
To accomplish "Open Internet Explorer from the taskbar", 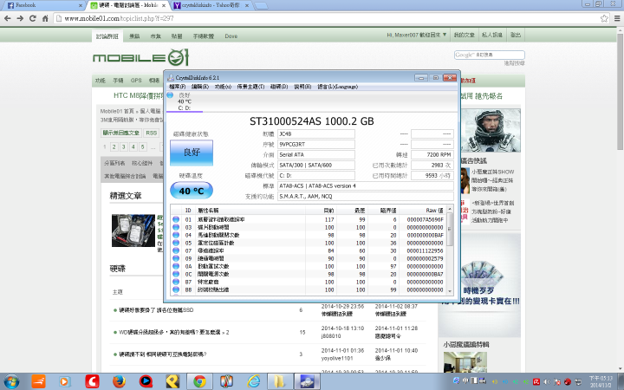I will (253, 382).
